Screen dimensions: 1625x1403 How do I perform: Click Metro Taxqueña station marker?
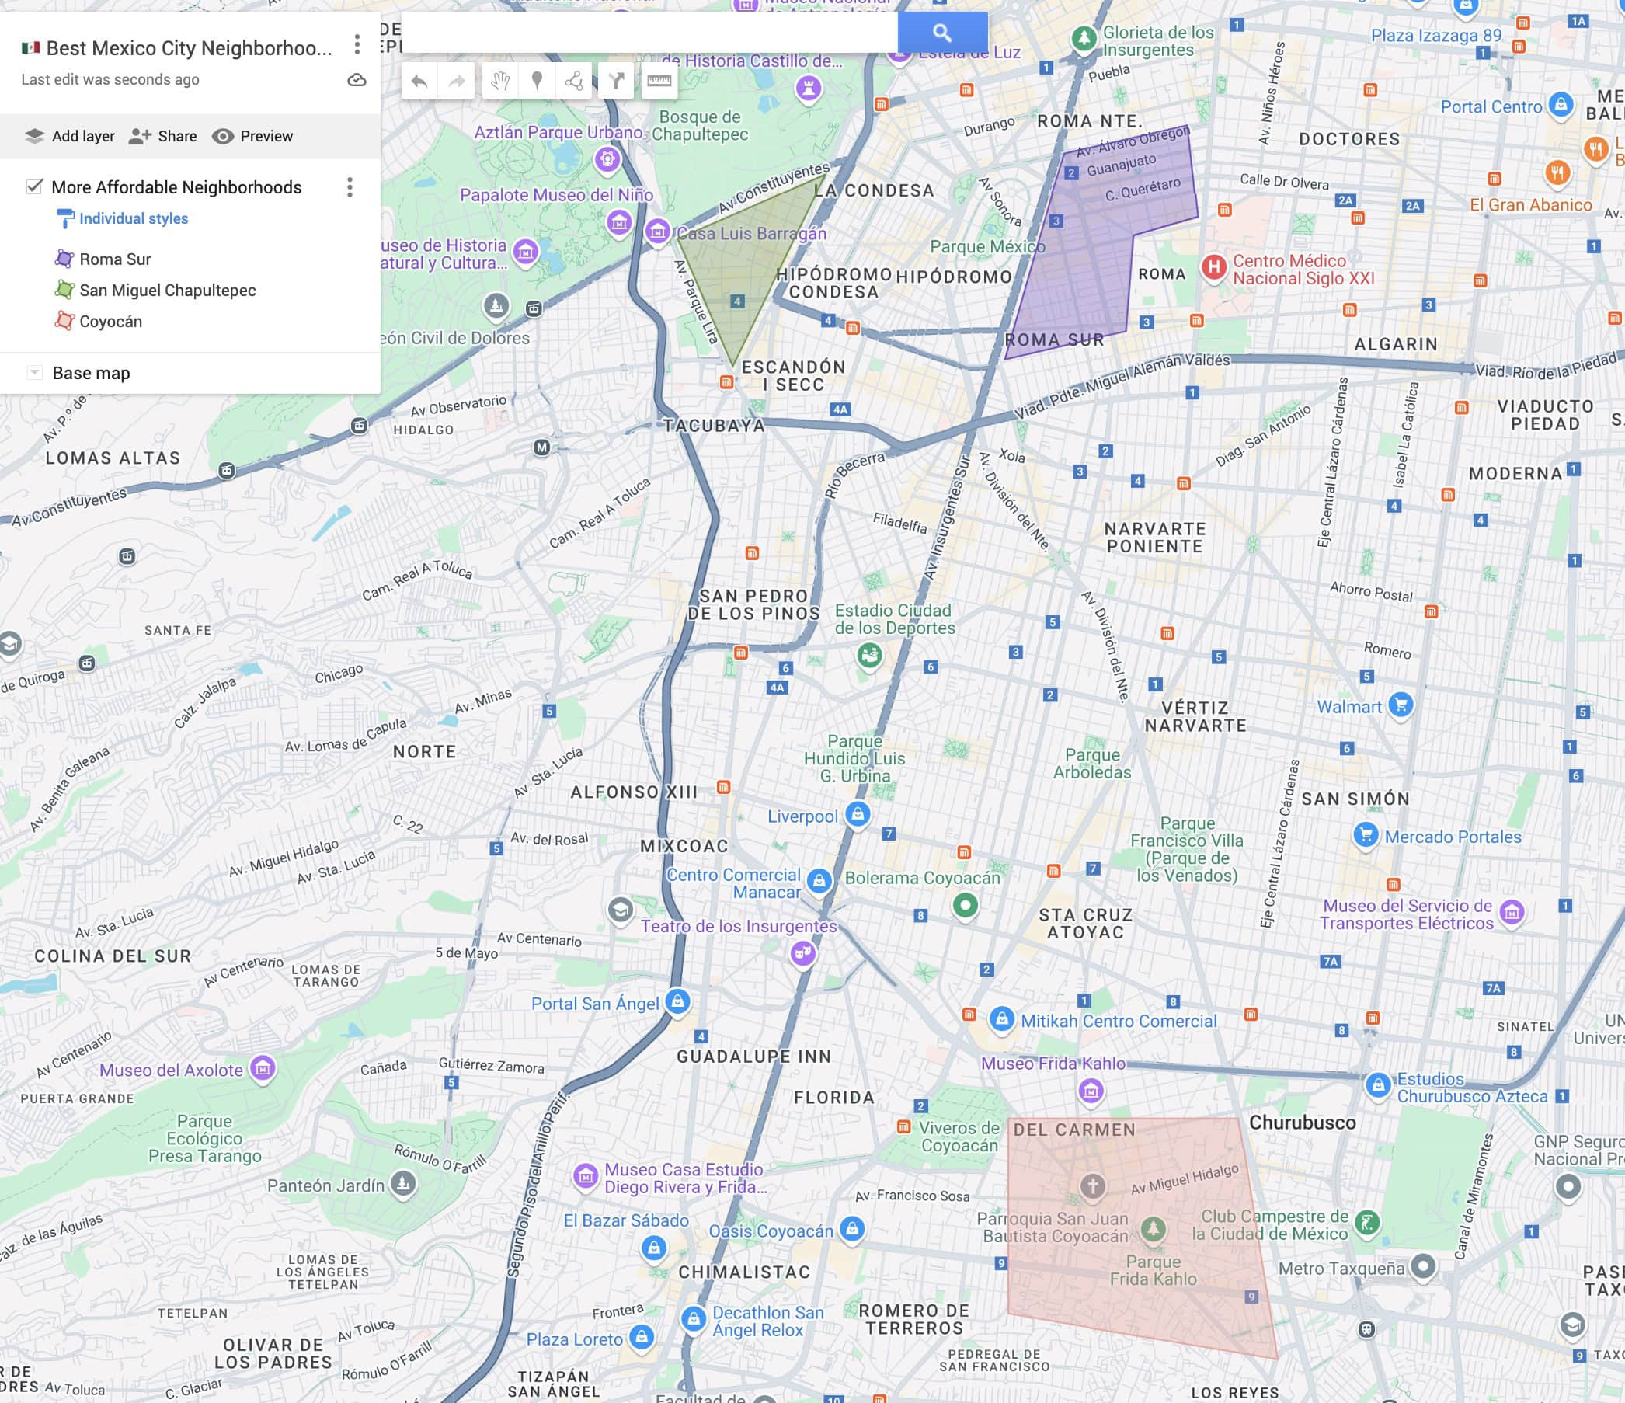click(x=1424, y=1265)
